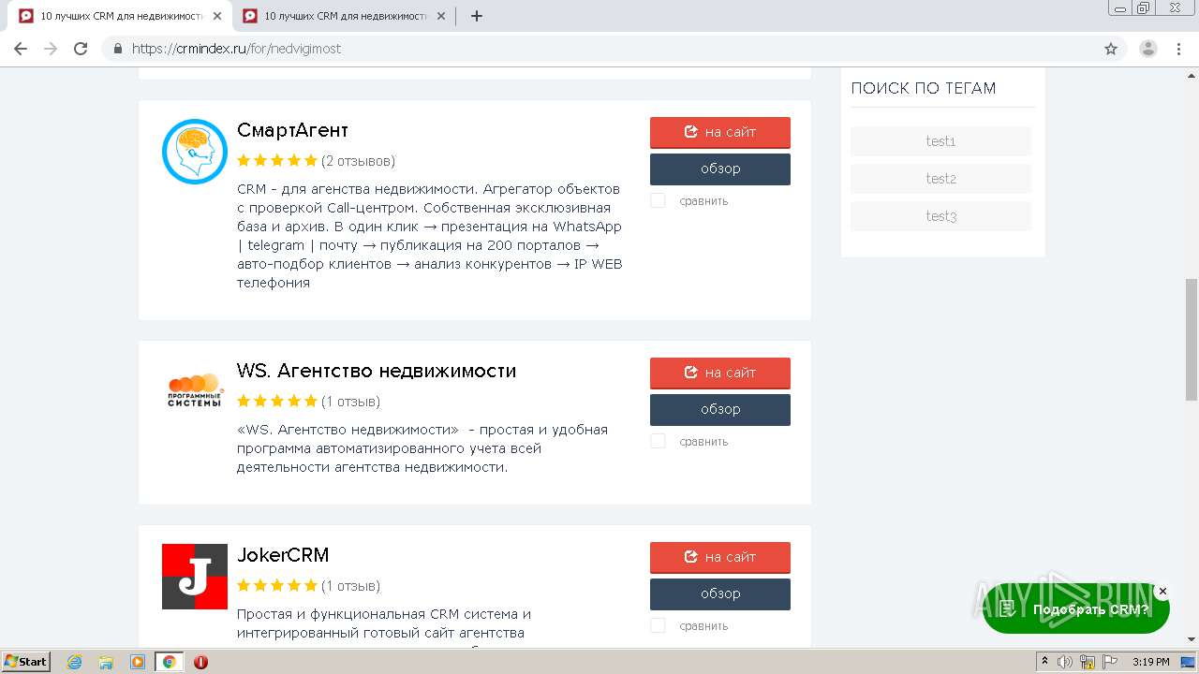
Task: Open the media player taskbar icon
Action: [x=138, y=662]
